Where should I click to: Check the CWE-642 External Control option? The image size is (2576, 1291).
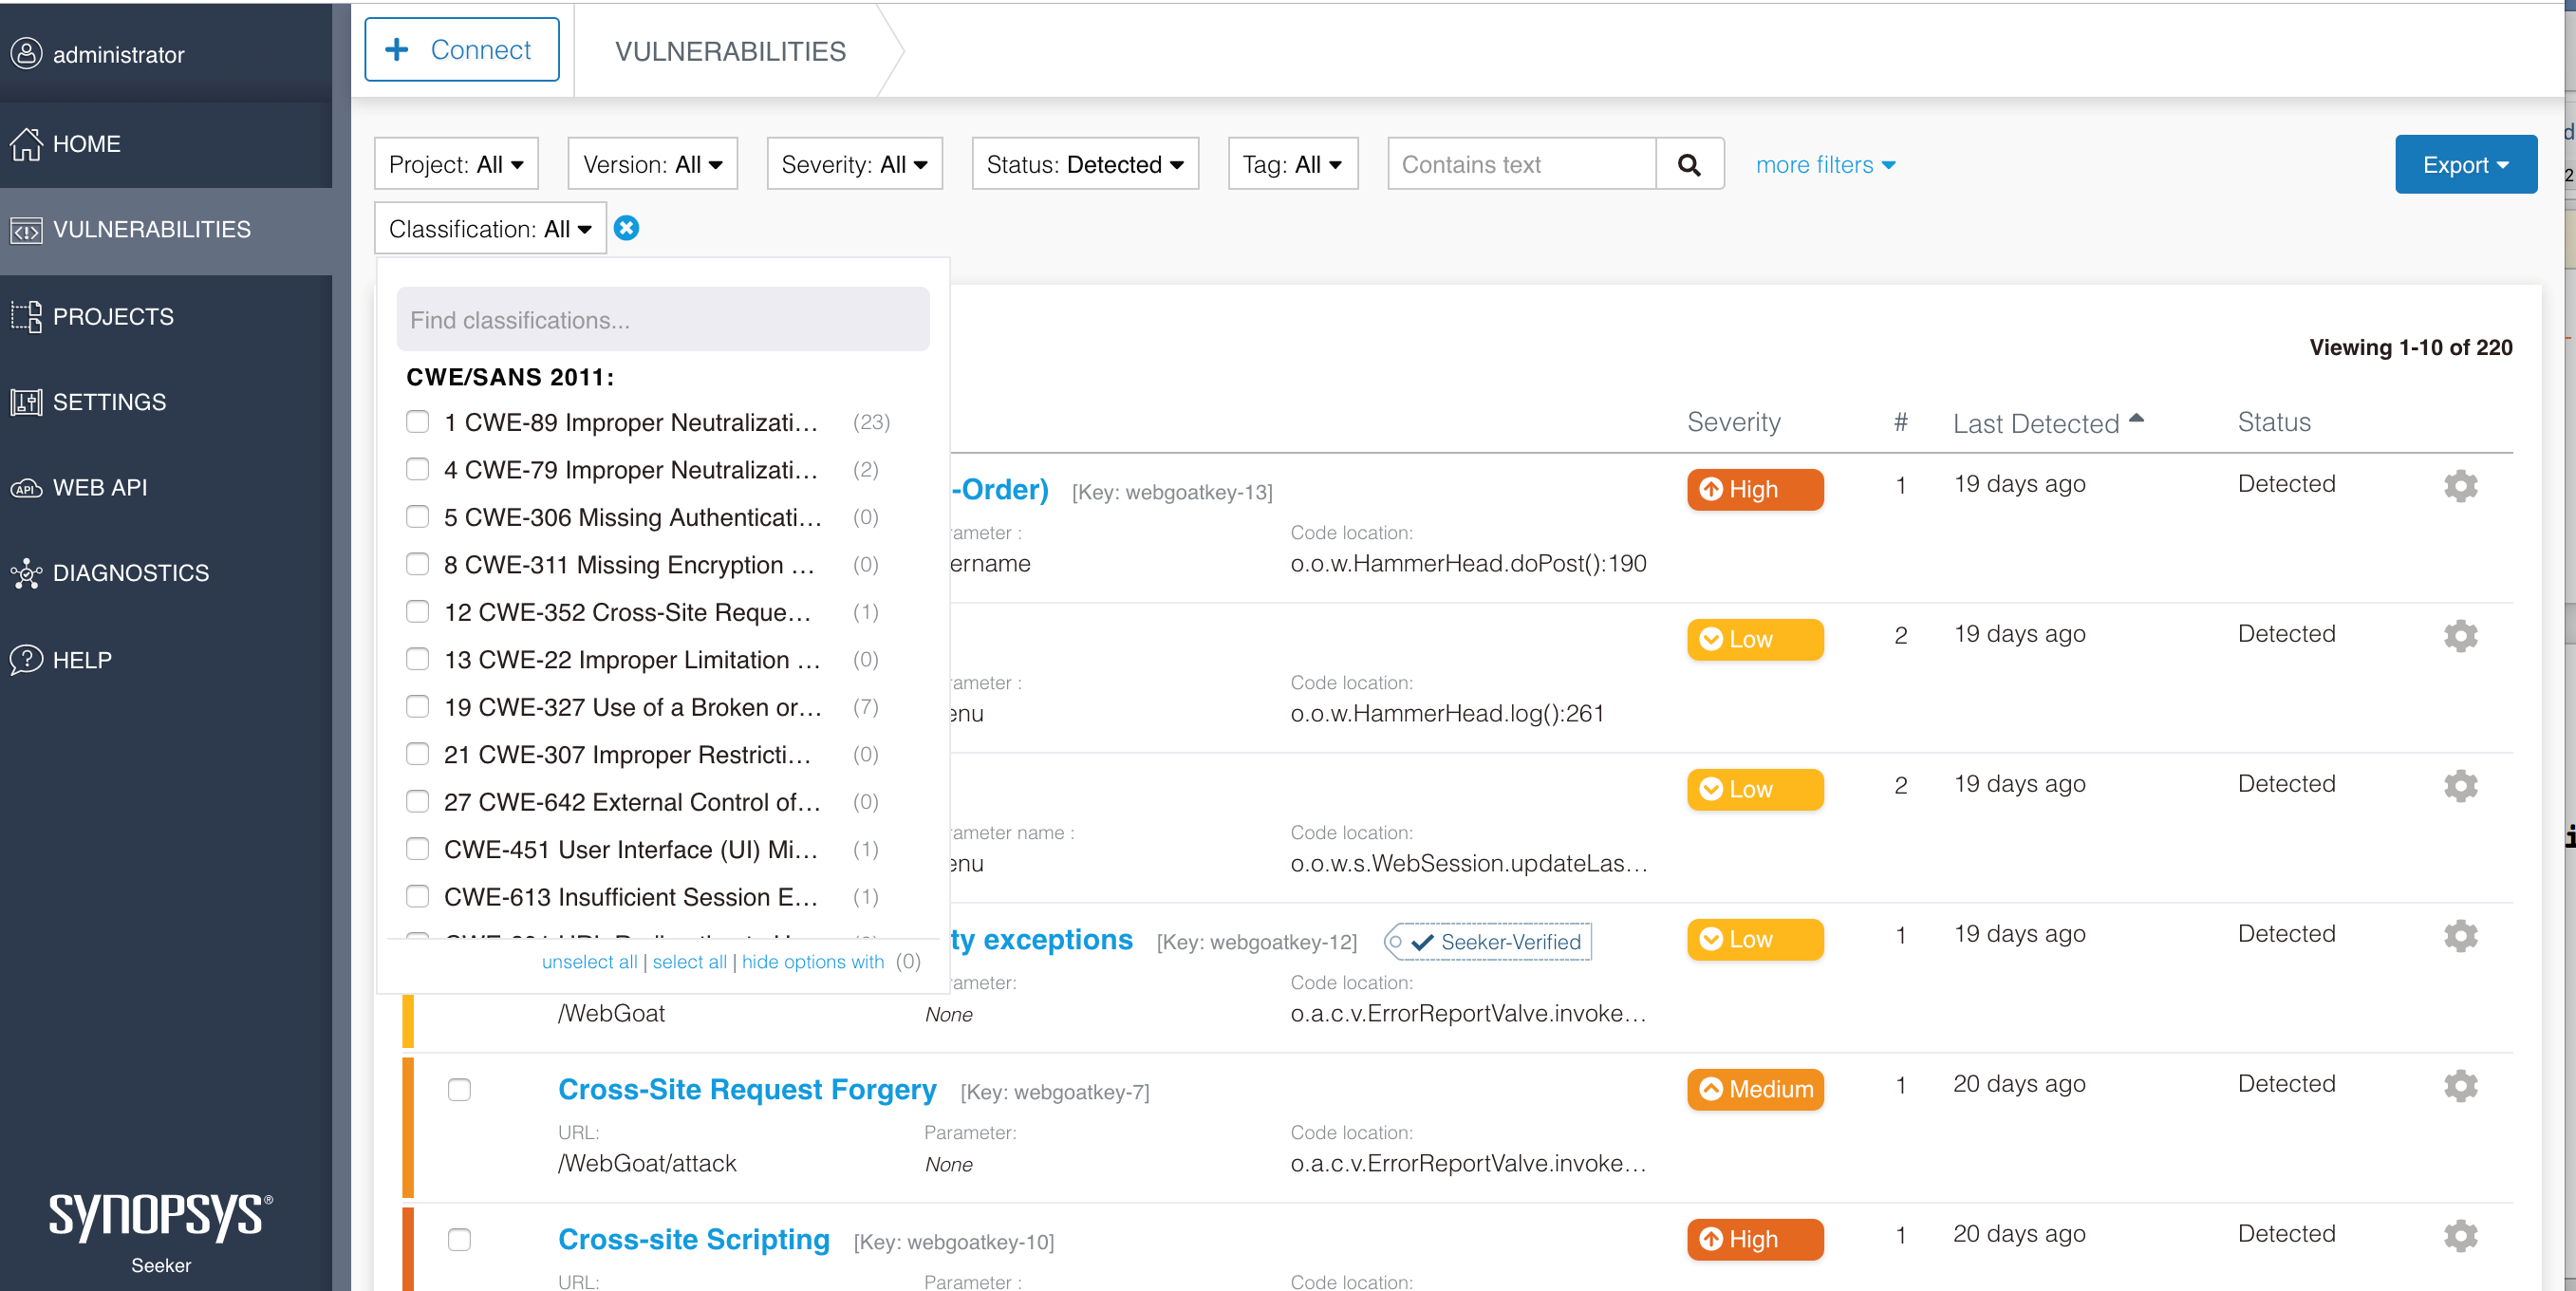417,802
